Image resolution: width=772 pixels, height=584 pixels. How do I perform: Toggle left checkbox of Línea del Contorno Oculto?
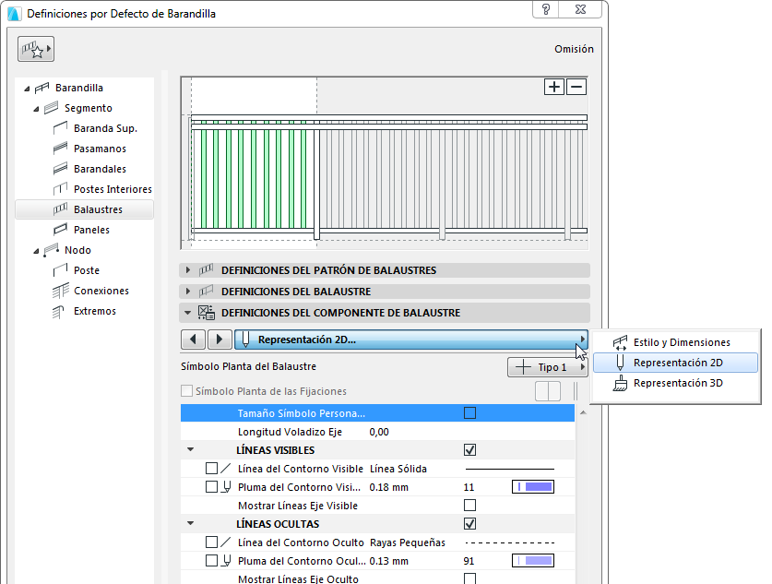tap(211, 542)
